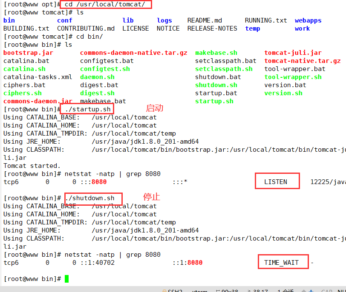Click the ':::8080' local address entry
Image resolution: width=346 pixels, height=292 pixels.
[93, 182]
